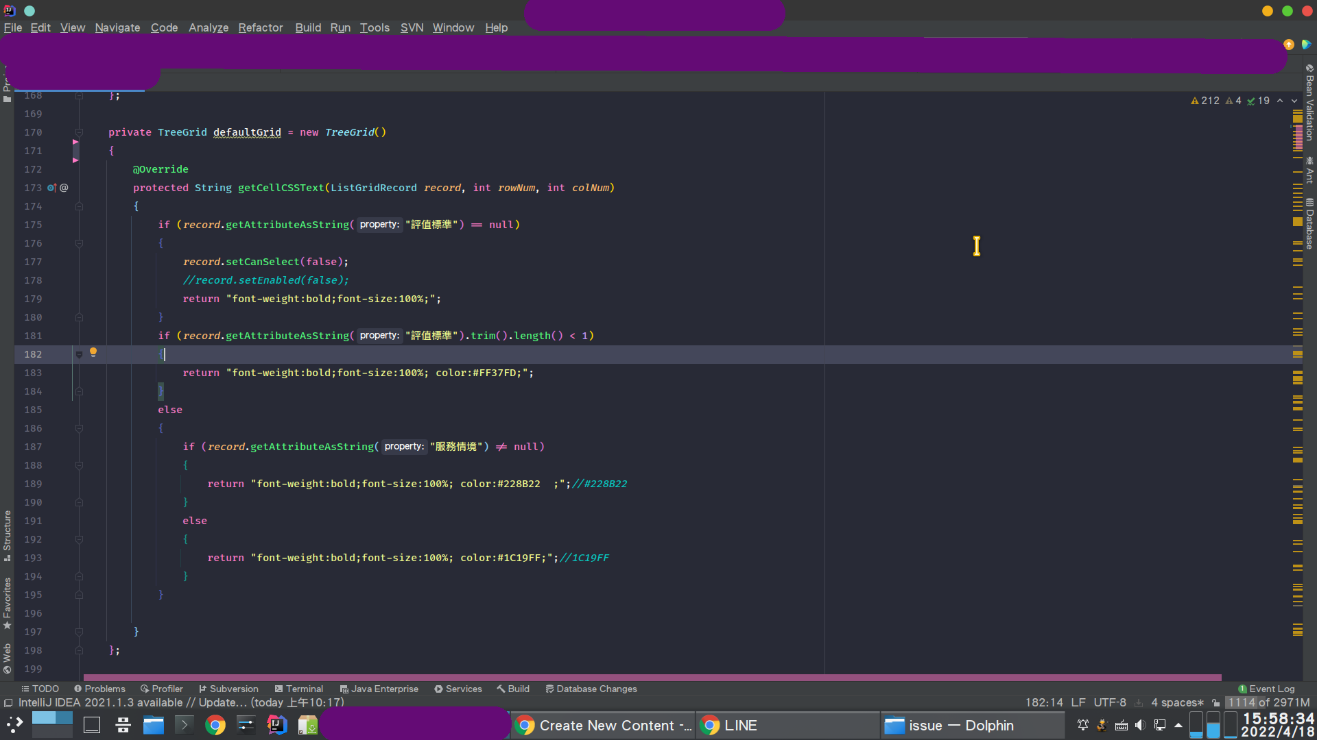The height and width of the screenshot is (740, 1317).
Task: Click the override gutter icon on line 173
Action: [52, 188]
